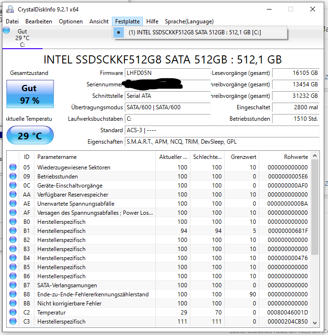This screenshot has height=335, width=328.
Task: Open the Sprache(Language) menu
Action: 189,21
